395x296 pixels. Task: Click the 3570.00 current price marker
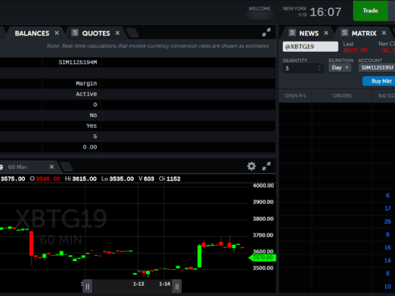click(263, 257)
